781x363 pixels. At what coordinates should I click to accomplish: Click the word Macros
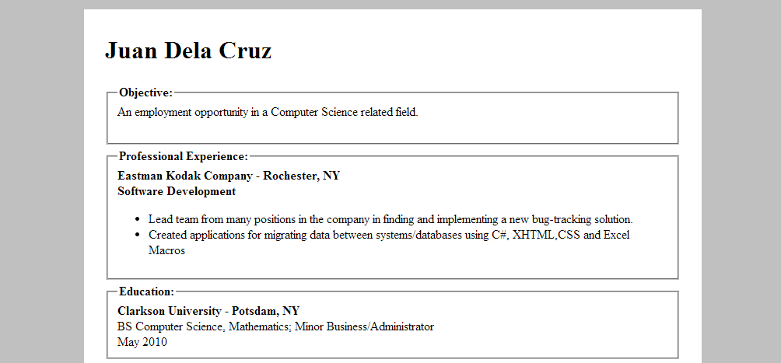166,250
